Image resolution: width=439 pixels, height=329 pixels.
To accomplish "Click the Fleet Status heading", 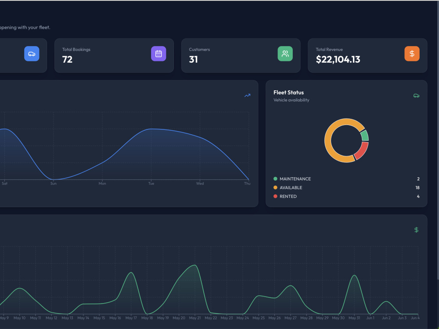I will (x=289, y=93).
